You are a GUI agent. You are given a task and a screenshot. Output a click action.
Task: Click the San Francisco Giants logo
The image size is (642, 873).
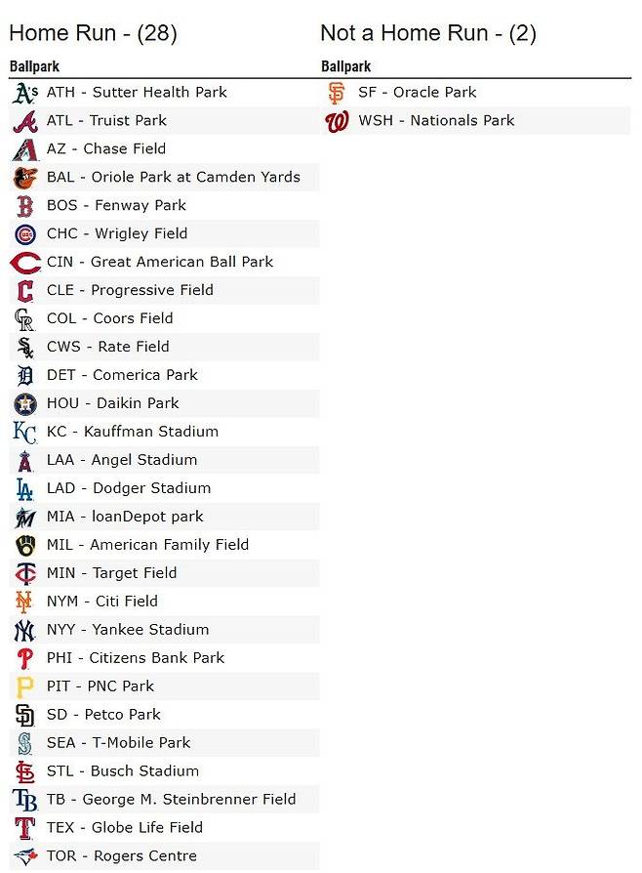click(x=337, y=93)
